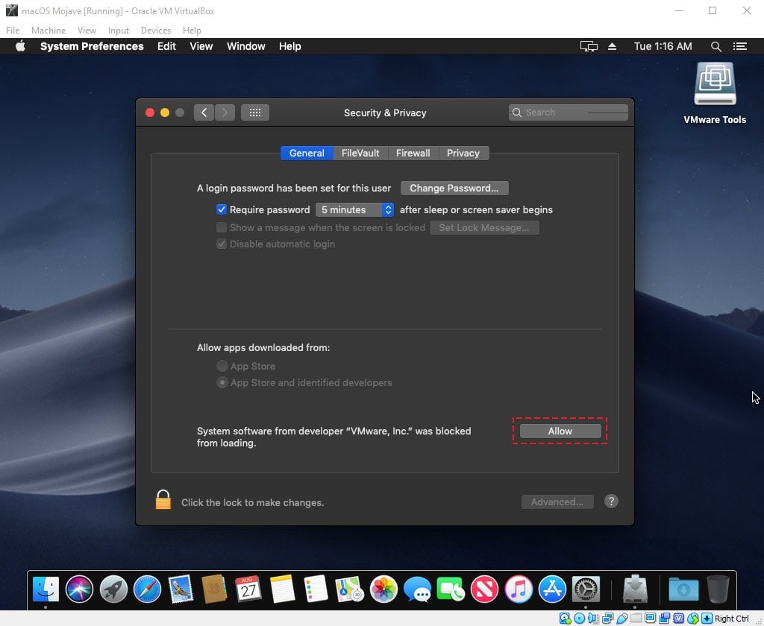Open the help question mark button
Viewport: 764px width, 626px height.
(x=611, y=502)
